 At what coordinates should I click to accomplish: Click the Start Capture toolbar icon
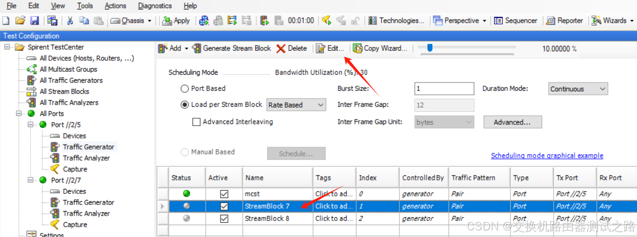(x=327, y=21)
